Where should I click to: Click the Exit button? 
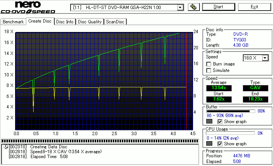click(255, 7)
